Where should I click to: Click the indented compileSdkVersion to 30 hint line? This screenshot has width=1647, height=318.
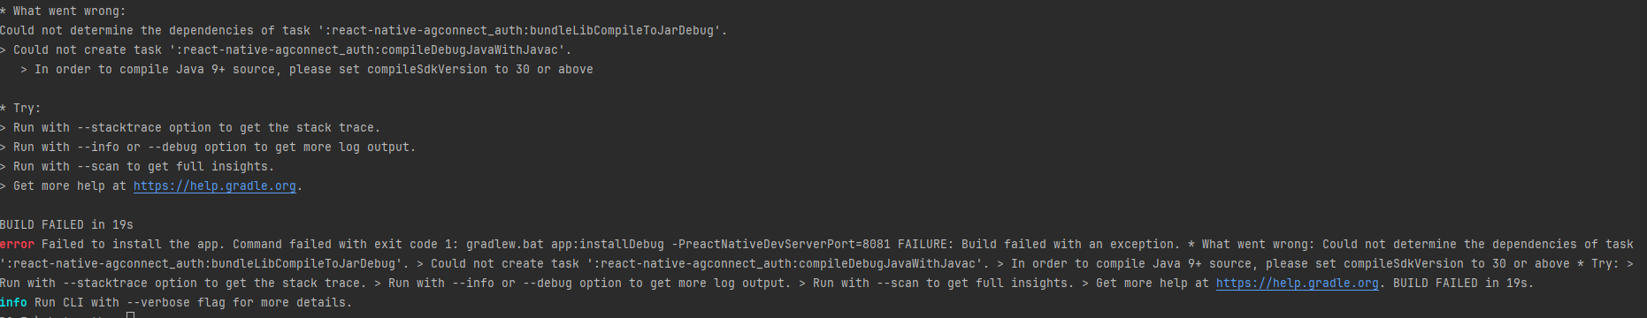pos(307,70)
